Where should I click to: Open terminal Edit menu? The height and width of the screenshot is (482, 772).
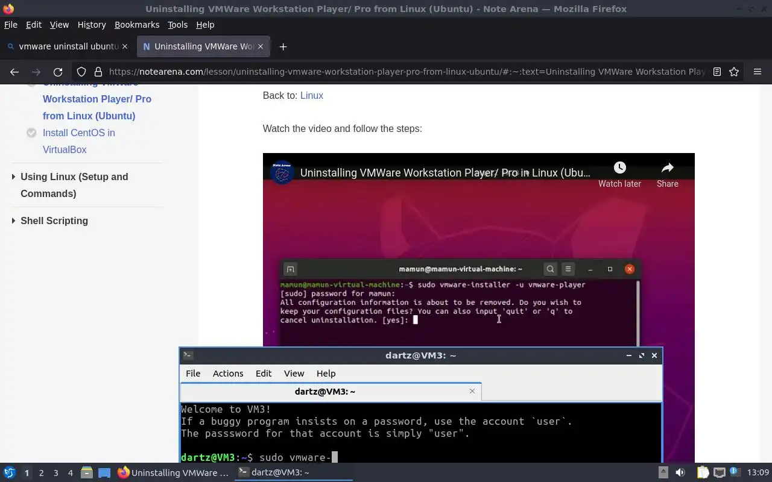pos(264,374)
